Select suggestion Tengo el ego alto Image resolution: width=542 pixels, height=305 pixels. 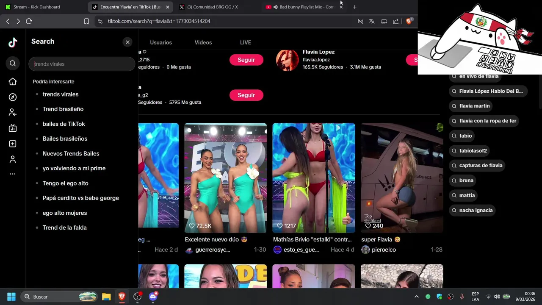tap(66, 183)
